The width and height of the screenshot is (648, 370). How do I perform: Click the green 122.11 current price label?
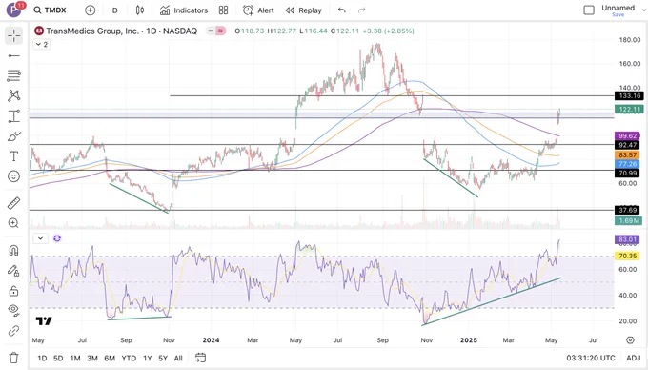click(x=628, y=110)
